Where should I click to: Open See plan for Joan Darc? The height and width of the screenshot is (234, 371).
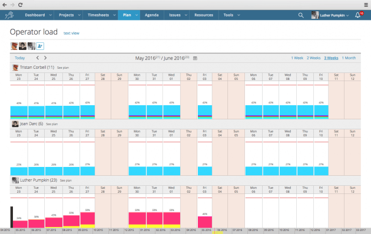(52, 124)
